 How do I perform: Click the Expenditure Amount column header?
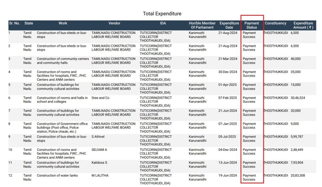(303, 25)
